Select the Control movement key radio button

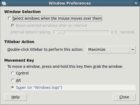[13, 73]
